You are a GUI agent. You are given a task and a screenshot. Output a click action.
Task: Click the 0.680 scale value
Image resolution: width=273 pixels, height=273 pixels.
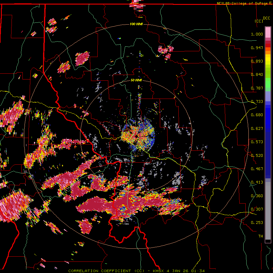tap(257, 115)
